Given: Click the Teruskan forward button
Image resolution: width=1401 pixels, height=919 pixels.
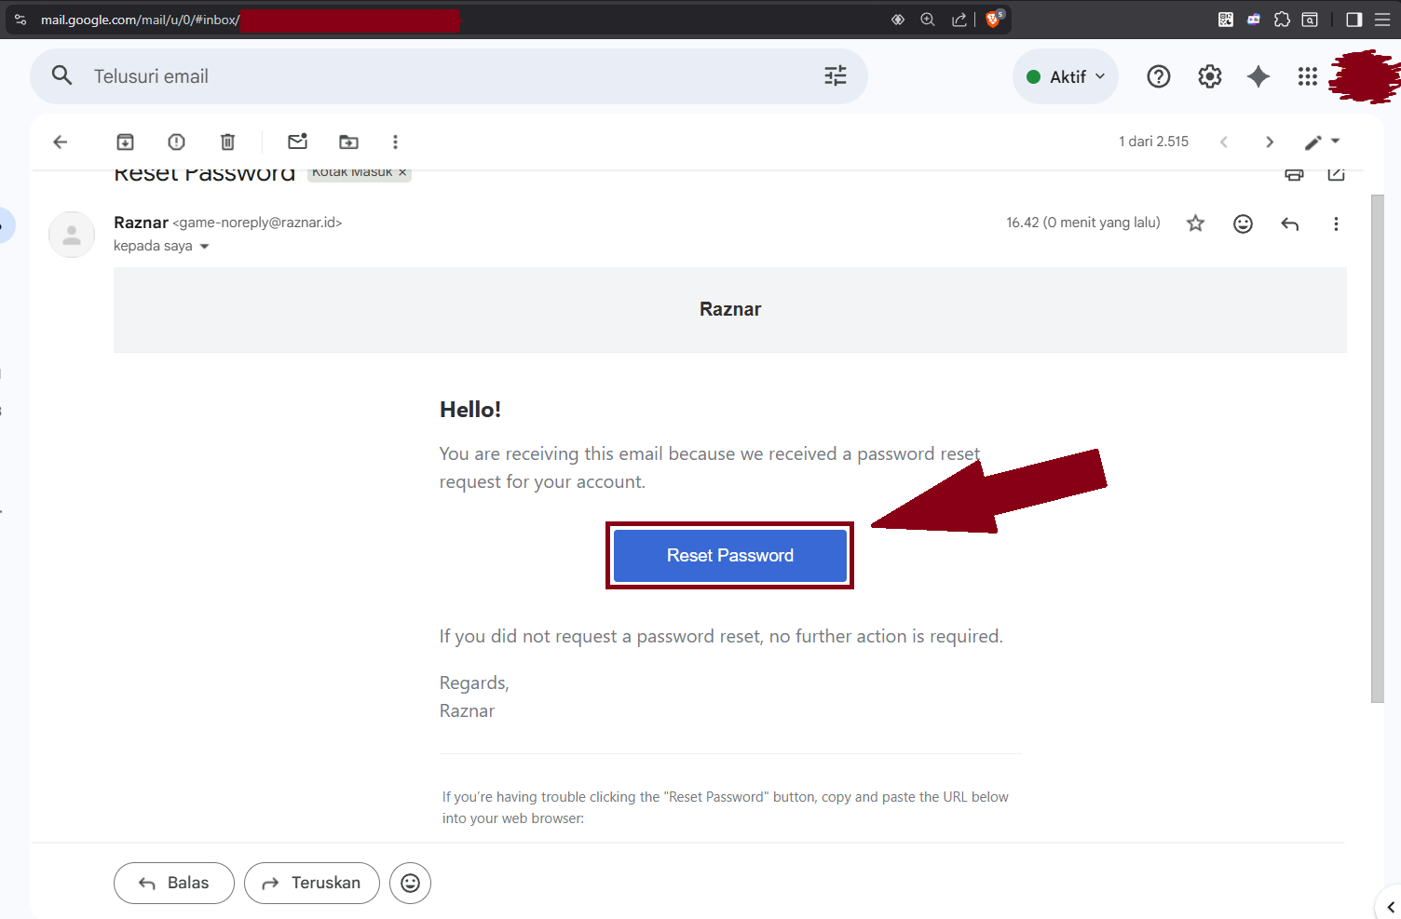Looking at the screenshot, I should pyautogui.click(x=312, y=883).
